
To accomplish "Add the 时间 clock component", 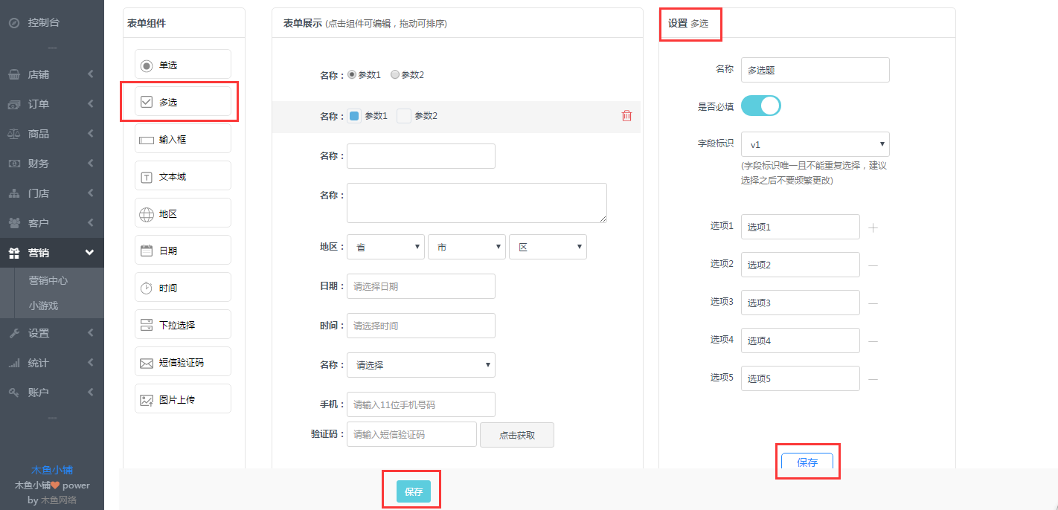I will coord(182,288).
